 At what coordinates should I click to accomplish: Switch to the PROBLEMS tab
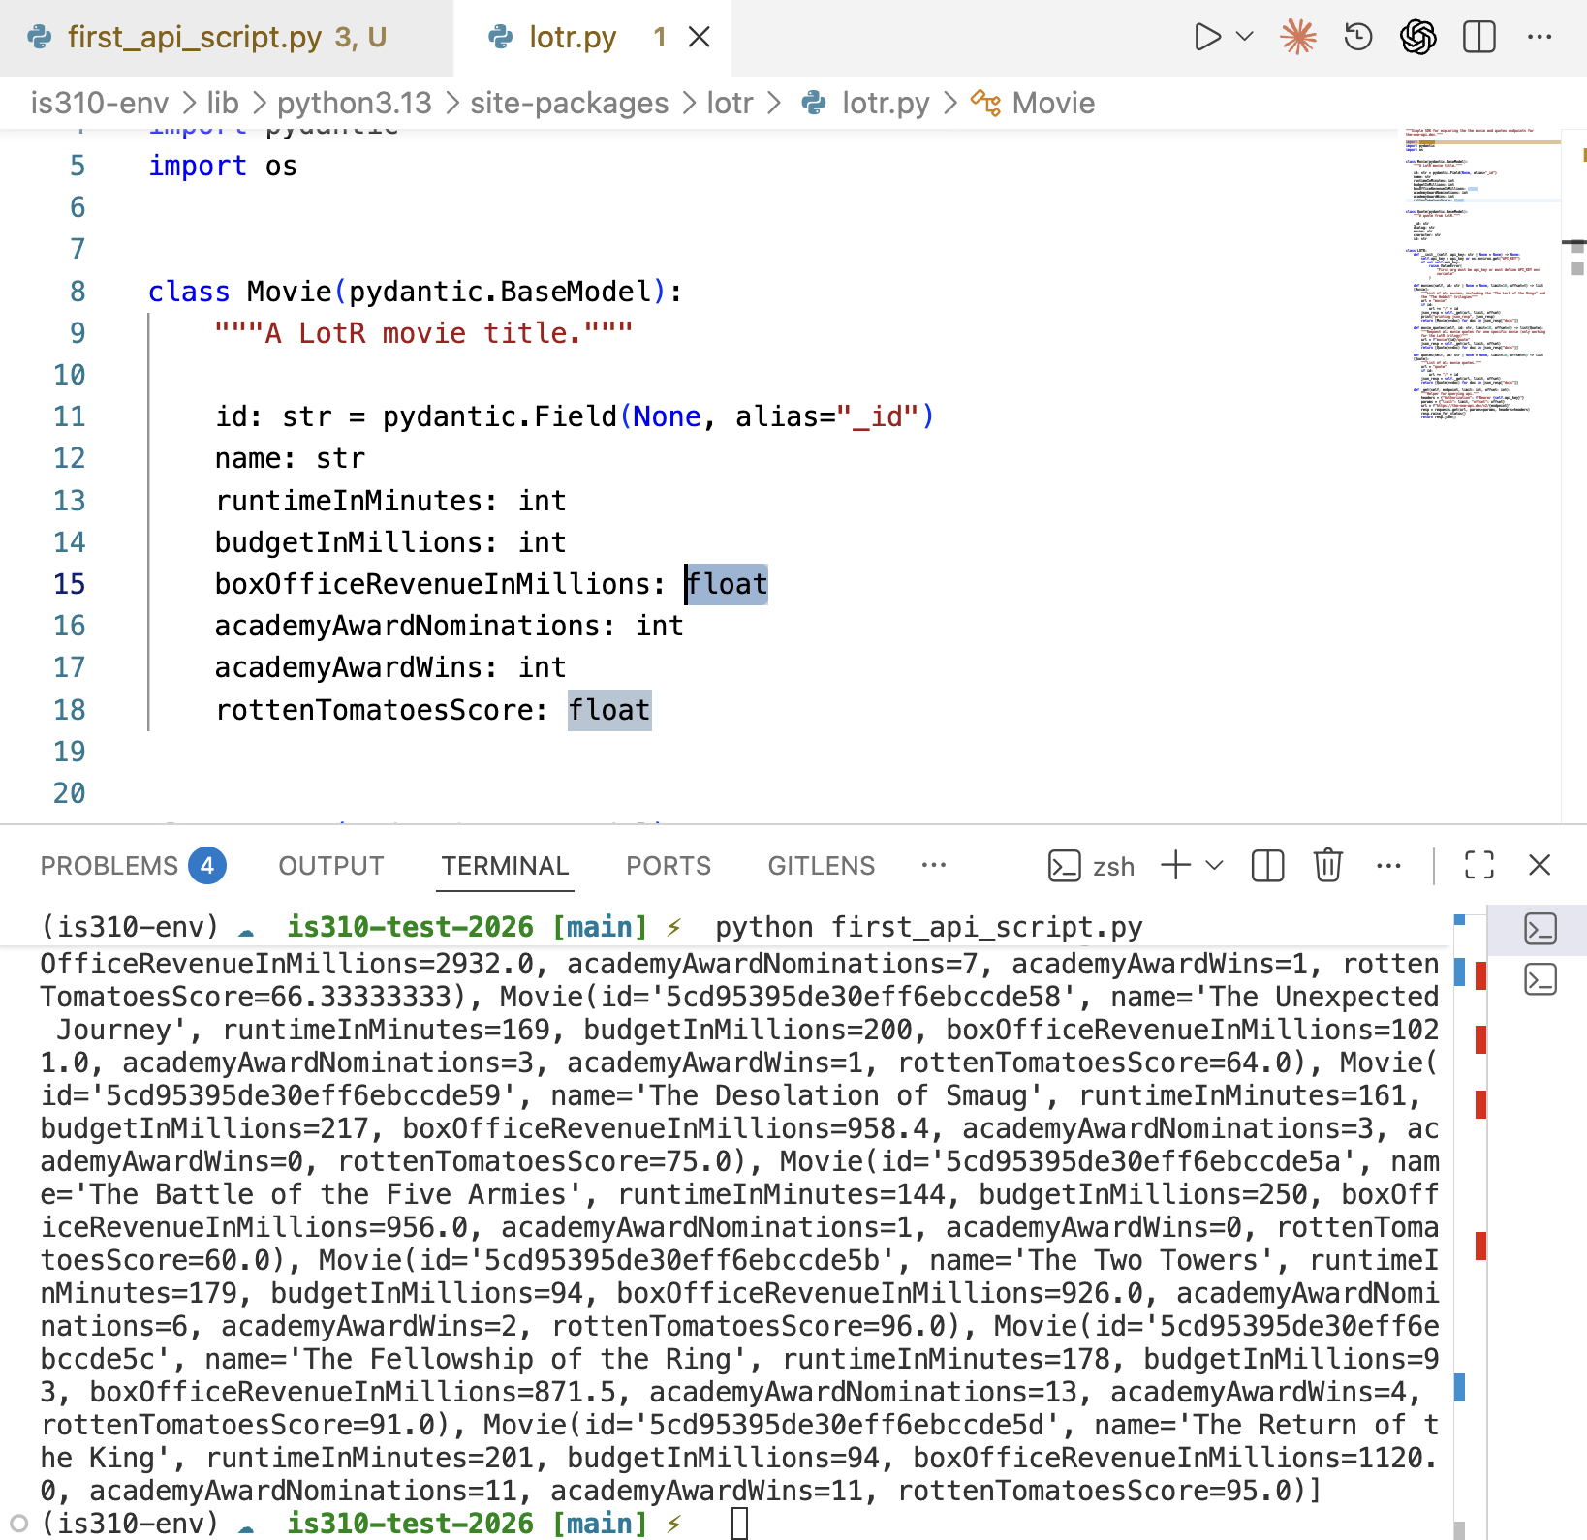(x=109, y=865)
